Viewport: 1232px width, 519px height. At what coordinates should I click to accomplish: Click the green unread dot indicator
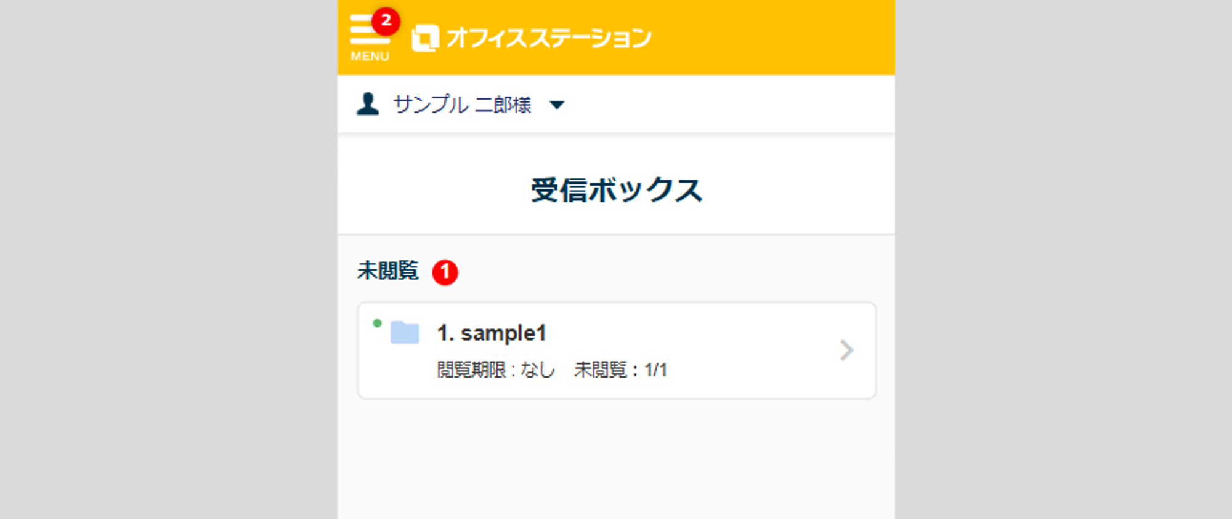click(x=377, y=323)
